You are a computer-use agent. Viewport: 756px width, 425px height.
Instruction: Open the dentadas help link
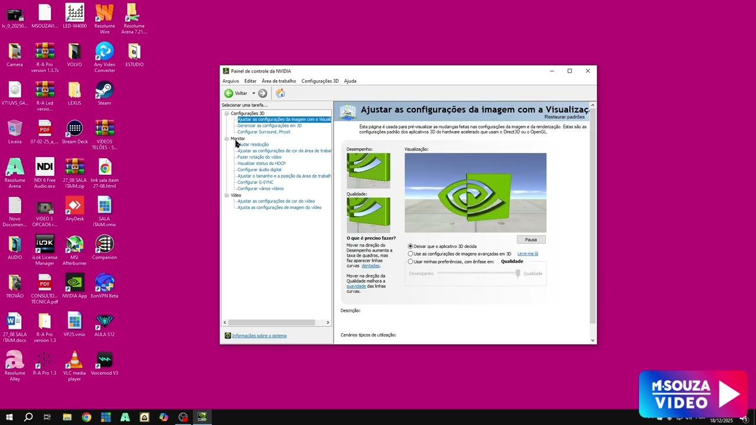370,266
